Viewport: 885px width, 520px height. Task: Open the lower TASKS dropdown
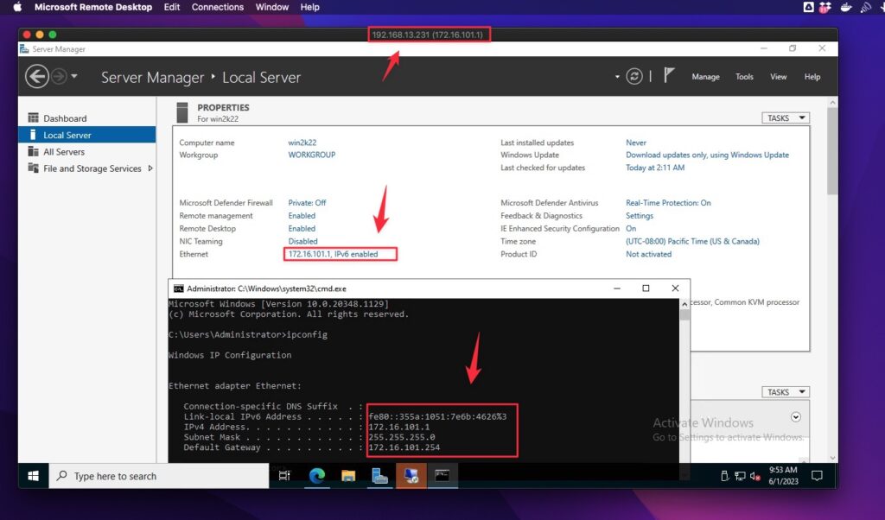pyautogui.click(x=786, y=392)
